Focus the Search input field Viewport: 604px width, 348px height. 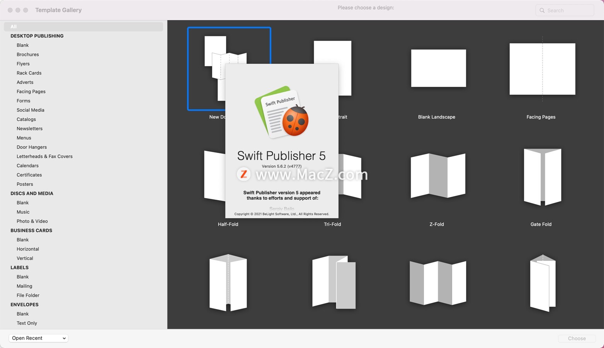[565, 10]
